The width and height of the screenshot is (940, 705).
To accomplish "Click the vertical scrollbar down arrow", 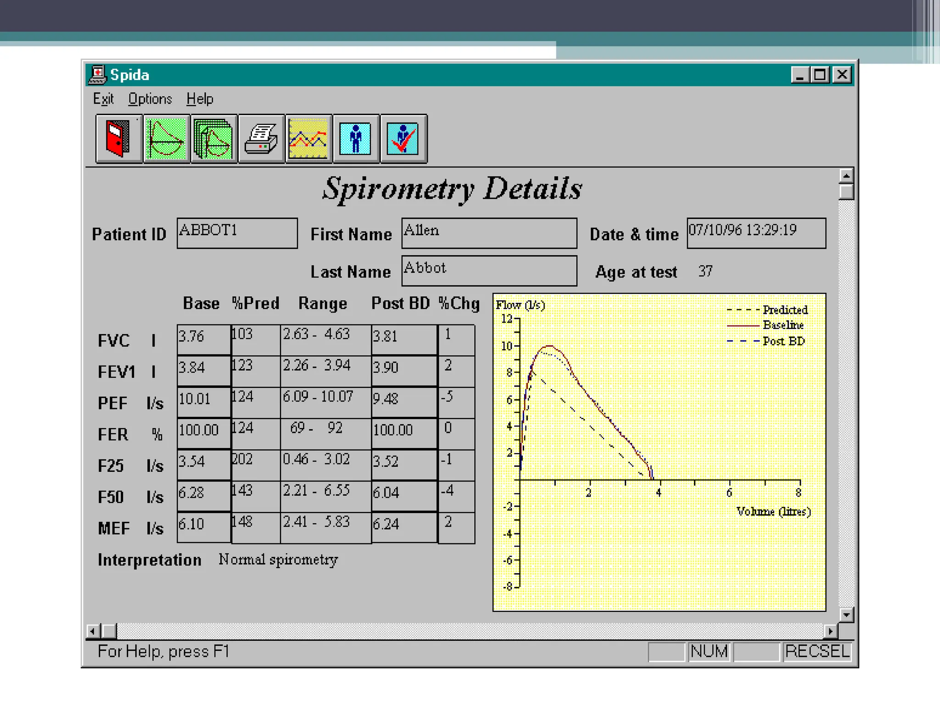I will (x=846, y=615).
